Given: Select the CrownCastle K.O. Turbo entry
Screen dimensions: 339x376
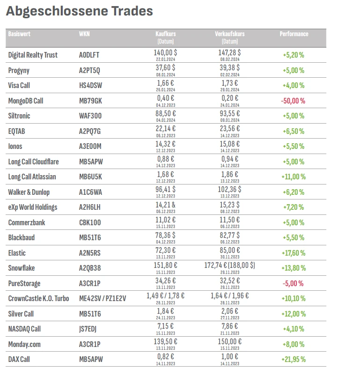Looking at the screenshot, I should (x=38, y=299).
